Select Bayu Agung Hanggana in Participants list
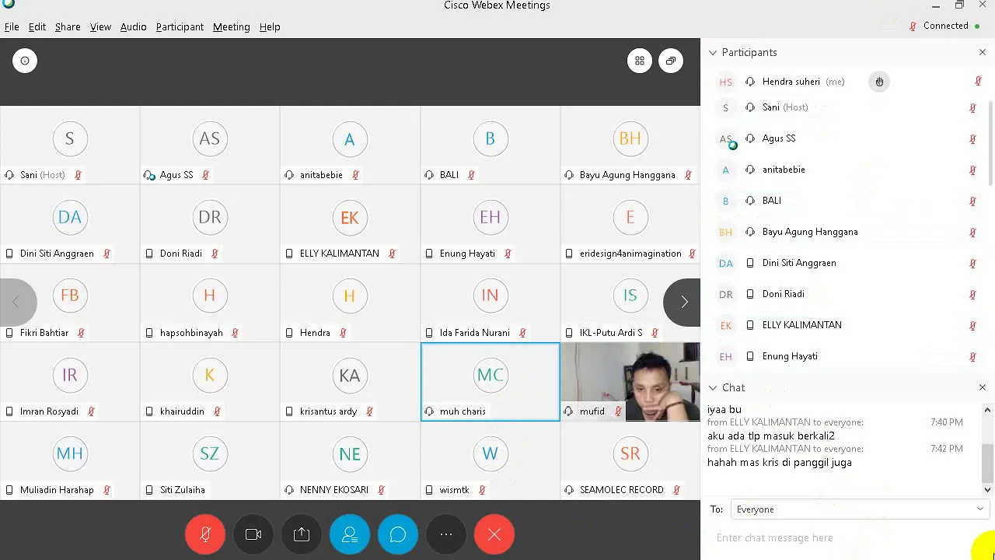The width and height of the screenshot is (995, 560). pos(846,232)
